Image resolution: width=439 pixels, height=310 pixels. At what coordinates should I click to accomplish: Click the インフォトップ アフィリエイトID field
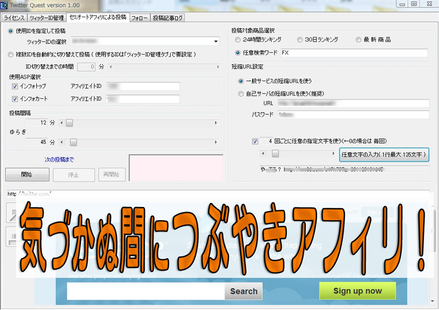pyautogui.click(x=143, y=86)
